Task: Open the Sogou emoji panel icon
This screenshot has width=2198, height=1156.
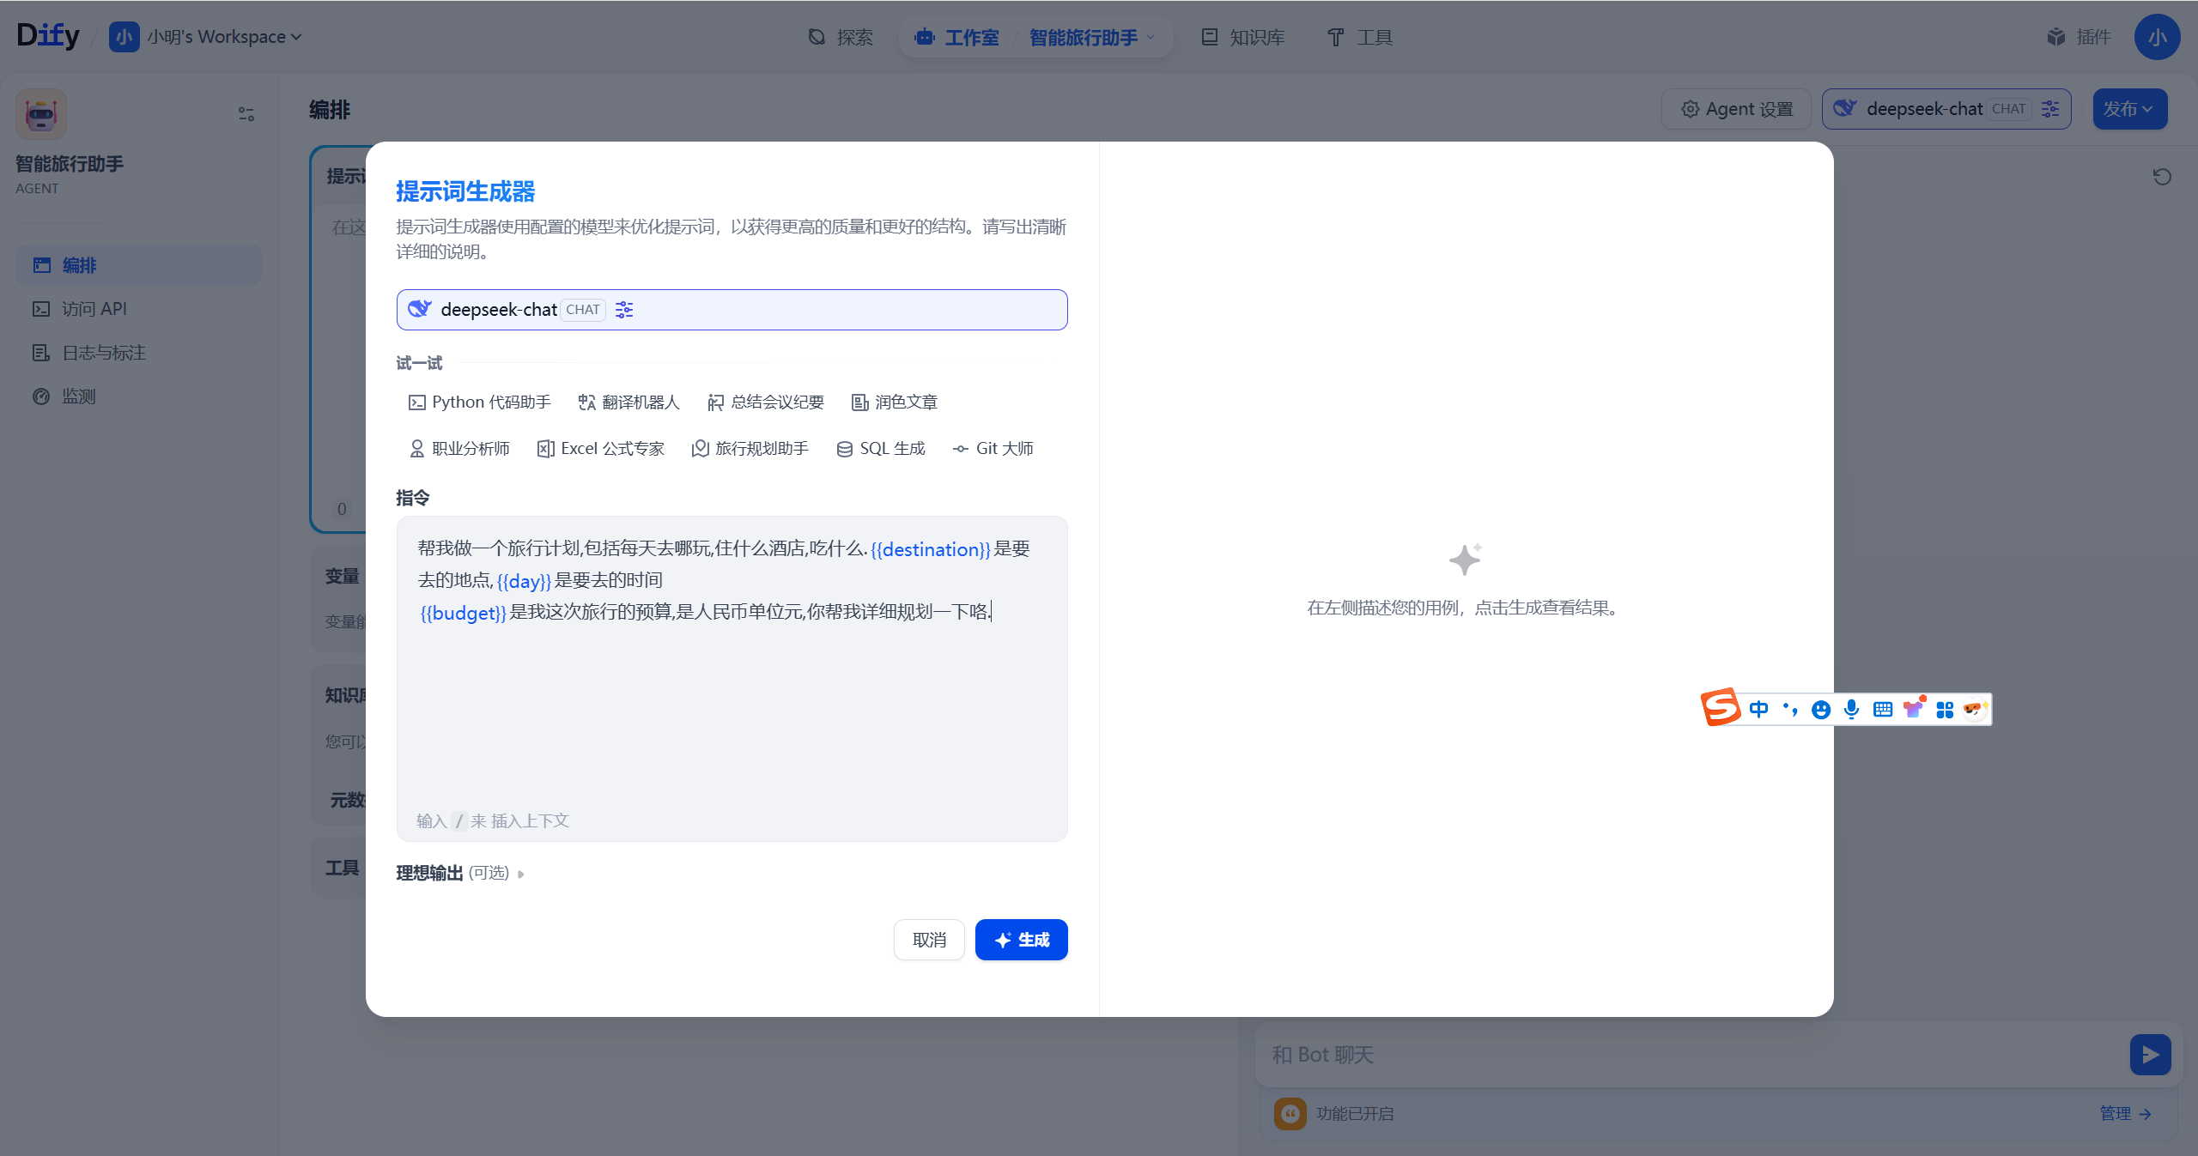Action: point(1820,709)
